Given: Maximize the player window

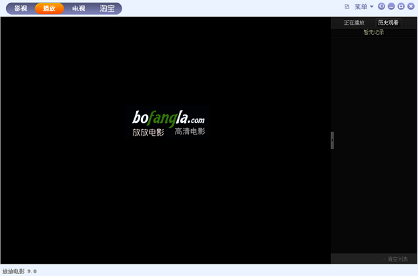Looking at the screenshot, I should [401, 7].
